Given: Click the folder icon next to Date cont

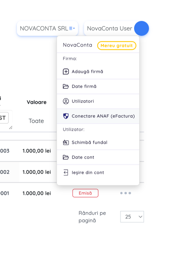Looking at the screenshot, I should 66,157.
